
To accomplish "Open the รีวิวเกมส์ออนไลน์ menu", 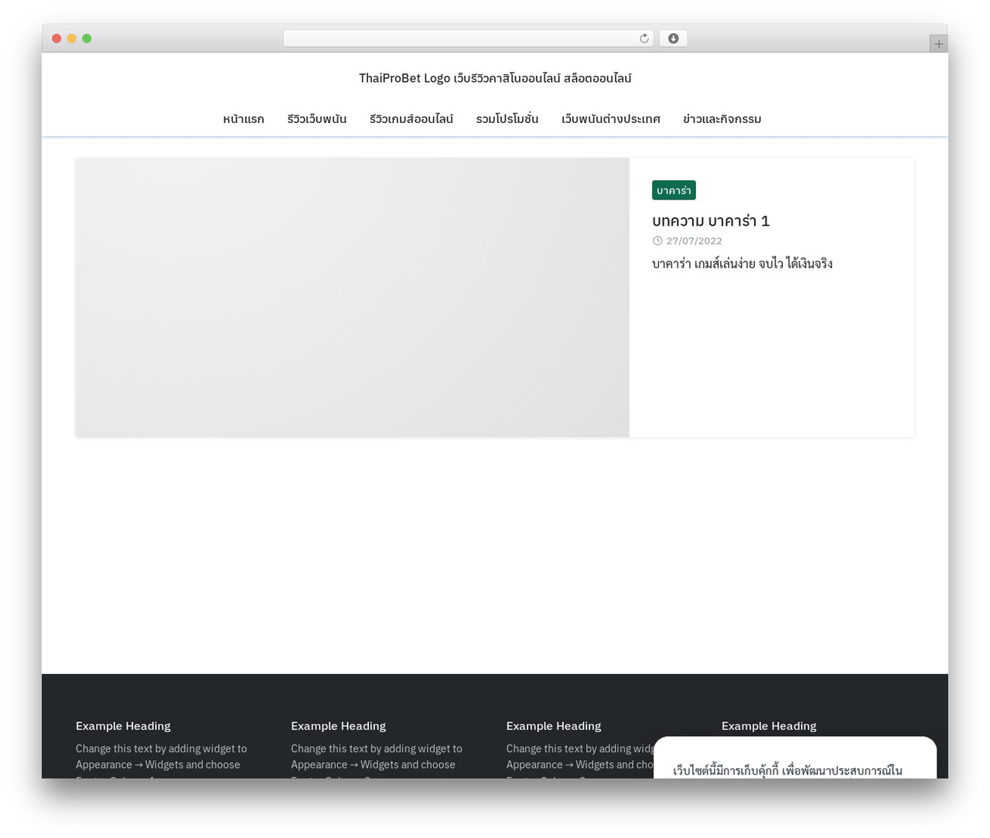I will coord(411,119).
